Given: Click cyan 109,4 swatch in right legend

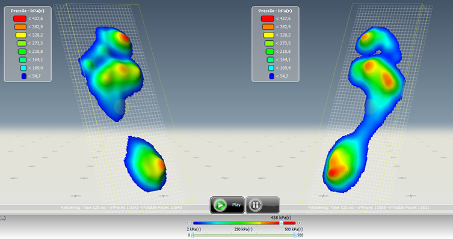Looking at the screenshot, I should pyautogui.click(x=267, y=68).
